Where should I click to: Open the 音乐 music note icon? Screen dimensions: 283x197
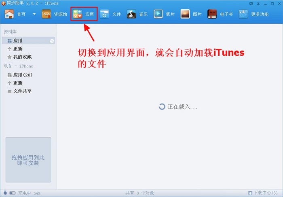pyautogui.click(x=131, y=14)
